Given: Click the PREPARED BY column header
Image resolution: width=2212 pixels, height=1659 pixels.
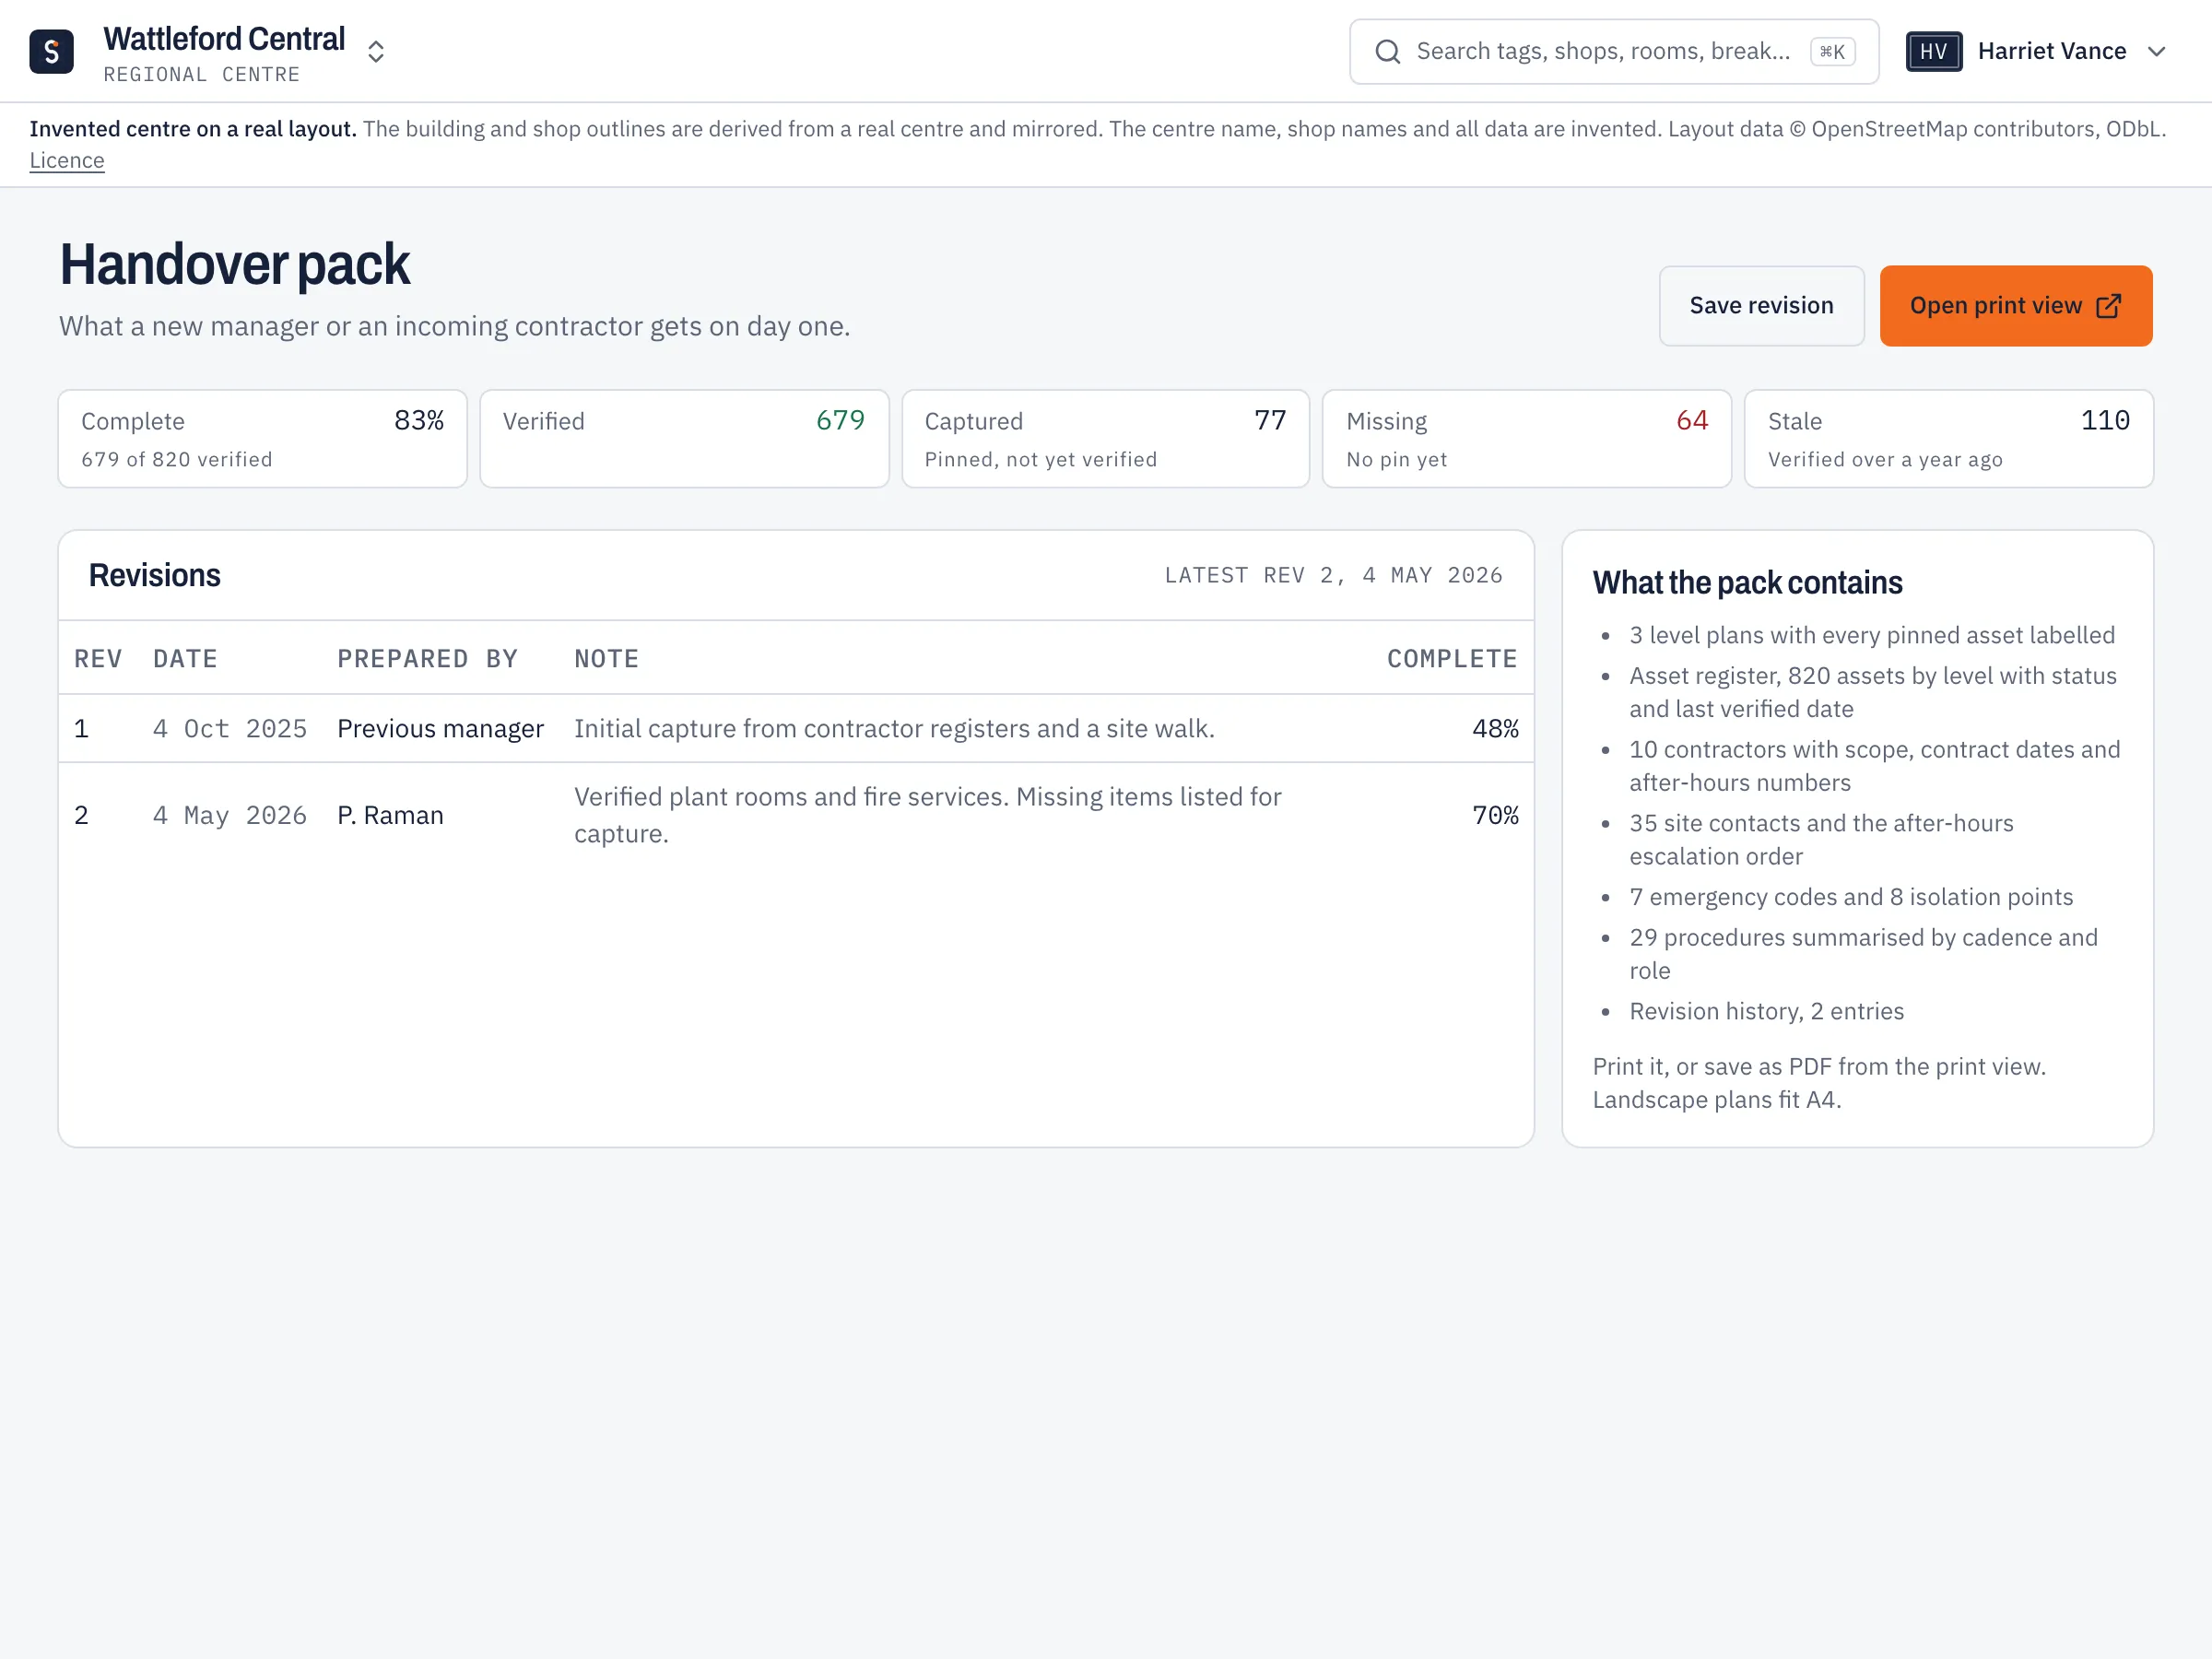Looking at the screenshot, I should click(427, 659).
